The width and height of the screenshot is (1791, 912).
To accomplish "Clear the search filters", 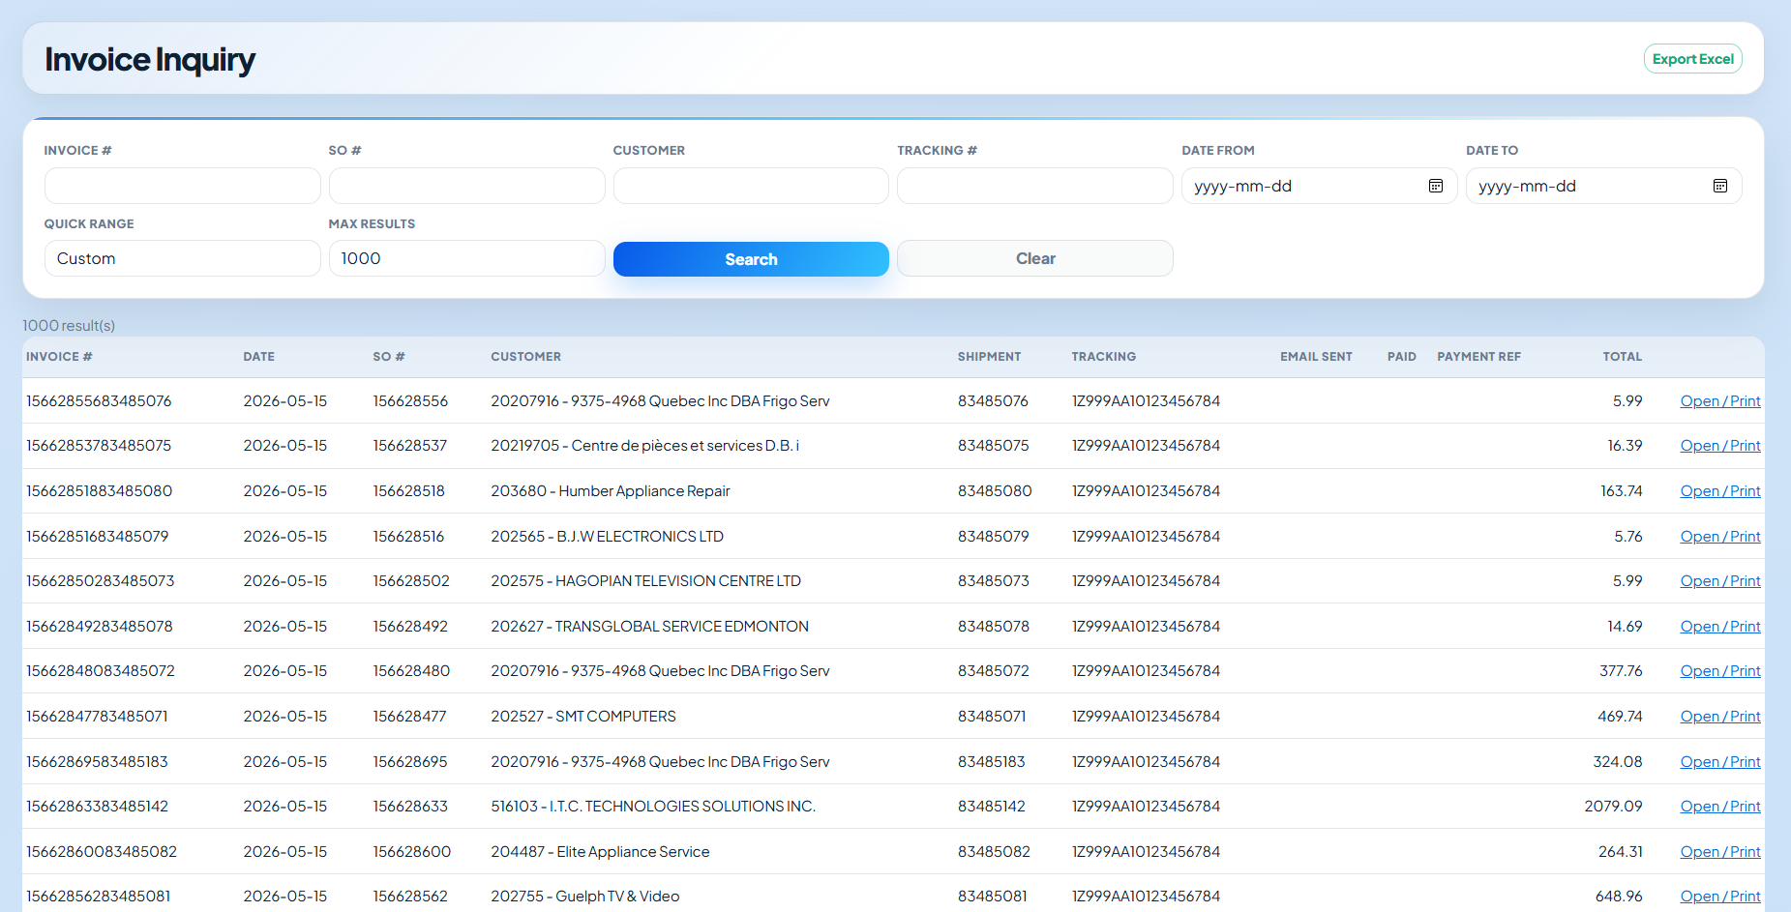I will coord(1035,259).
